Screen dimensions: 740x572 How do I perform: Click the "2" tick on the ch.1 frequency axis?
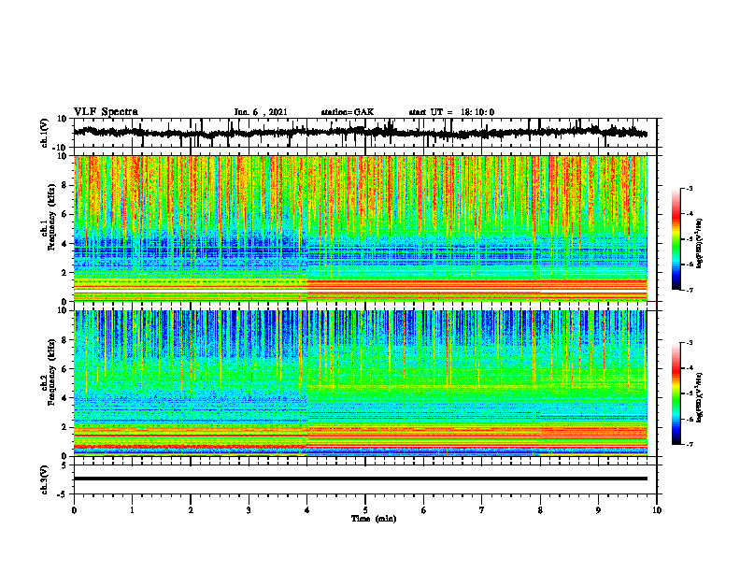coord(65,273)
